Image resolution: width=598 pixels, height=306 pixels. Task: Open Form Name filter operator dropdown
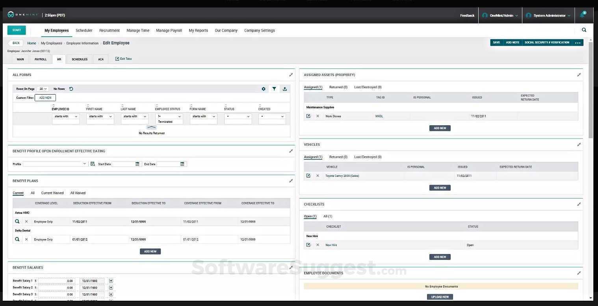203,117
